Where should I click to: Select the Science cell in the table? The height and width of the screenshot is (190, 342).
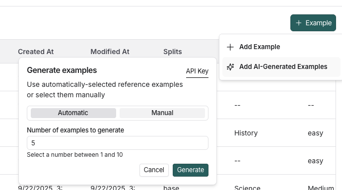pyautogui.click(x=247, y=188)
